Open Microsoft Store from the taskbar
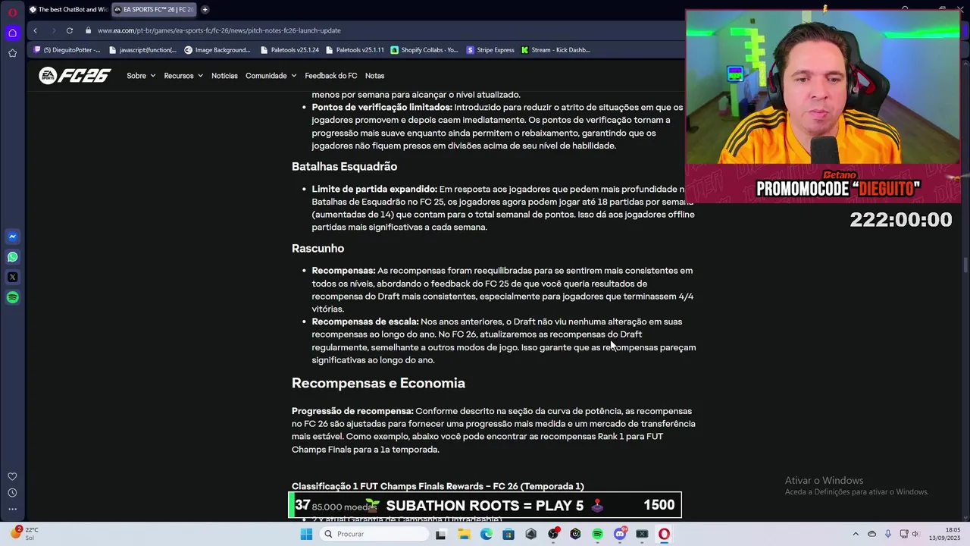This screenshot has height=546, width=970. pyautogui.click(x=508, y=534)
